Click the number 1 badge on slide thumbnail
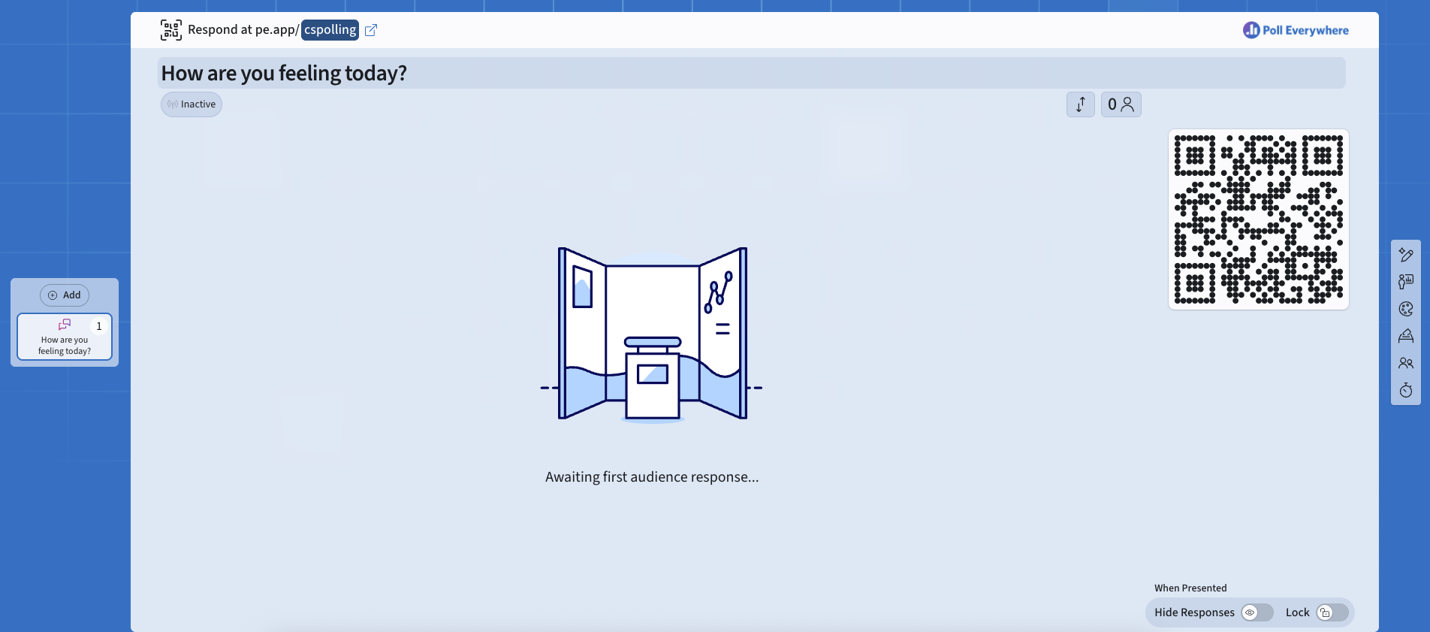This screenshot has width=1430, height=632. 98,326
